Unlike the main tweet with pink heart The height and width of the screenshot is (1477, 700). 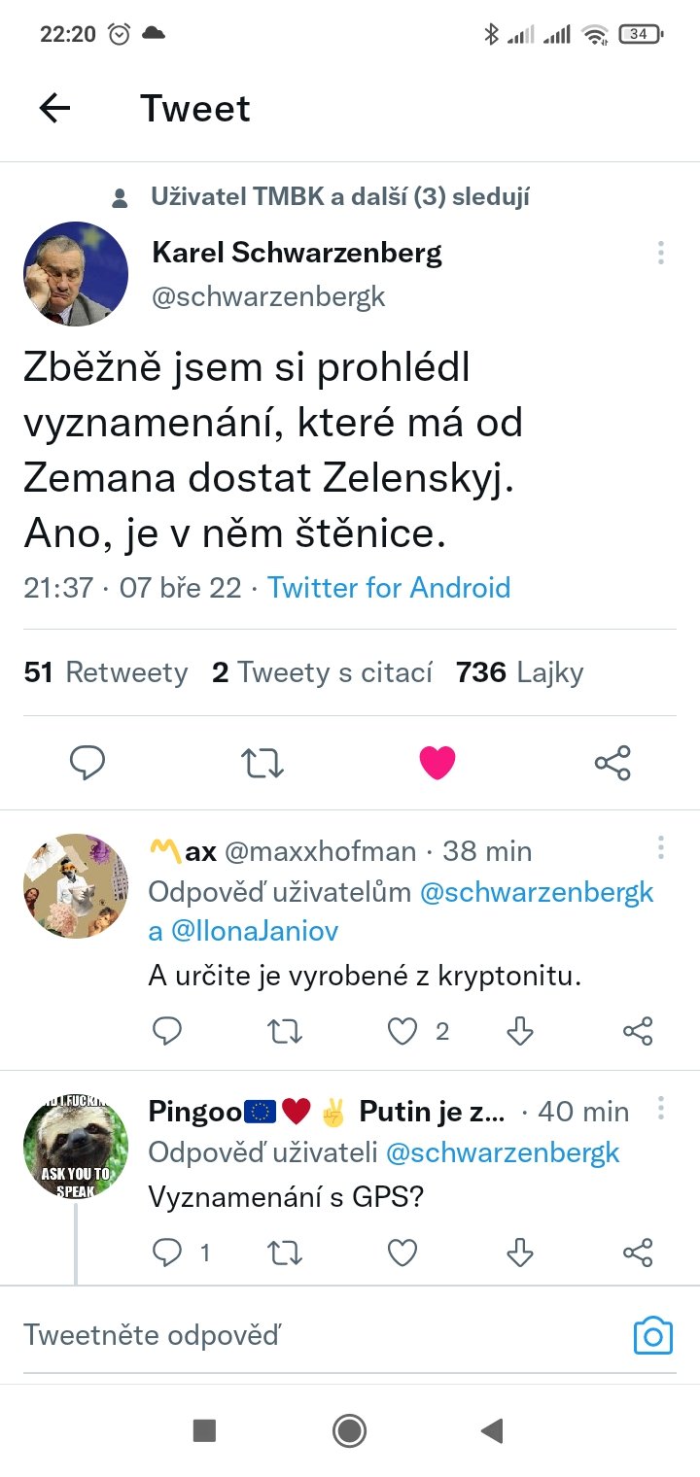(437, 763)
